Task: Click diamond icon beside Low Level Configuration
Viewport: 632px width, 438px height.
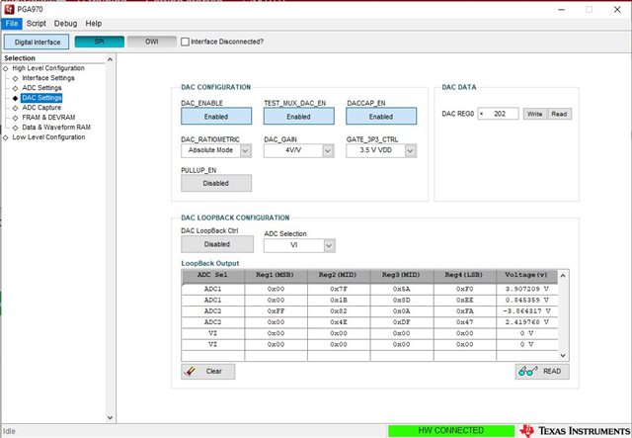Action: tap(6, 137)
